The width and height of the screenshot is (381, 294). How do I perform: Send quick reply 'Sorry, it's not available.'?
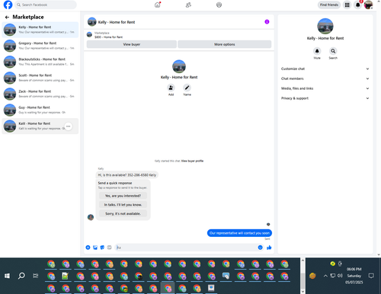click(x=123, y=213)
